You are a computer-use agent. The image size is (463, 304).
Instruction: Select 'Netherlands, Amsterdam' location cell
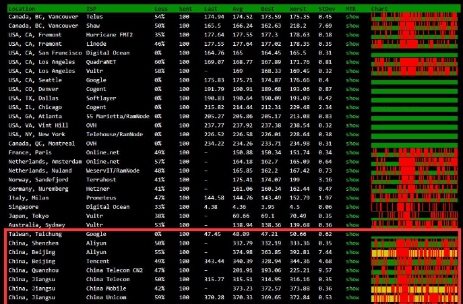tap(45, 162)
